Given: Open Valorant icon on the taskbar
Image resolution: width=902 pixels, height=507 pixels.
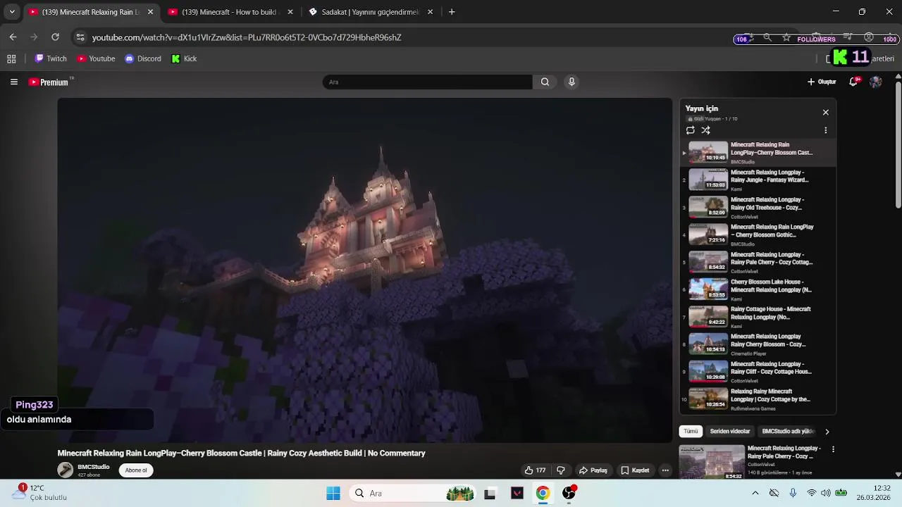Looking at the screenshot, I should click(x=517, y=494).
